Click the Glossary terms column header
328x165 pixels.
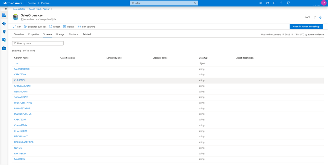[160, 58]
